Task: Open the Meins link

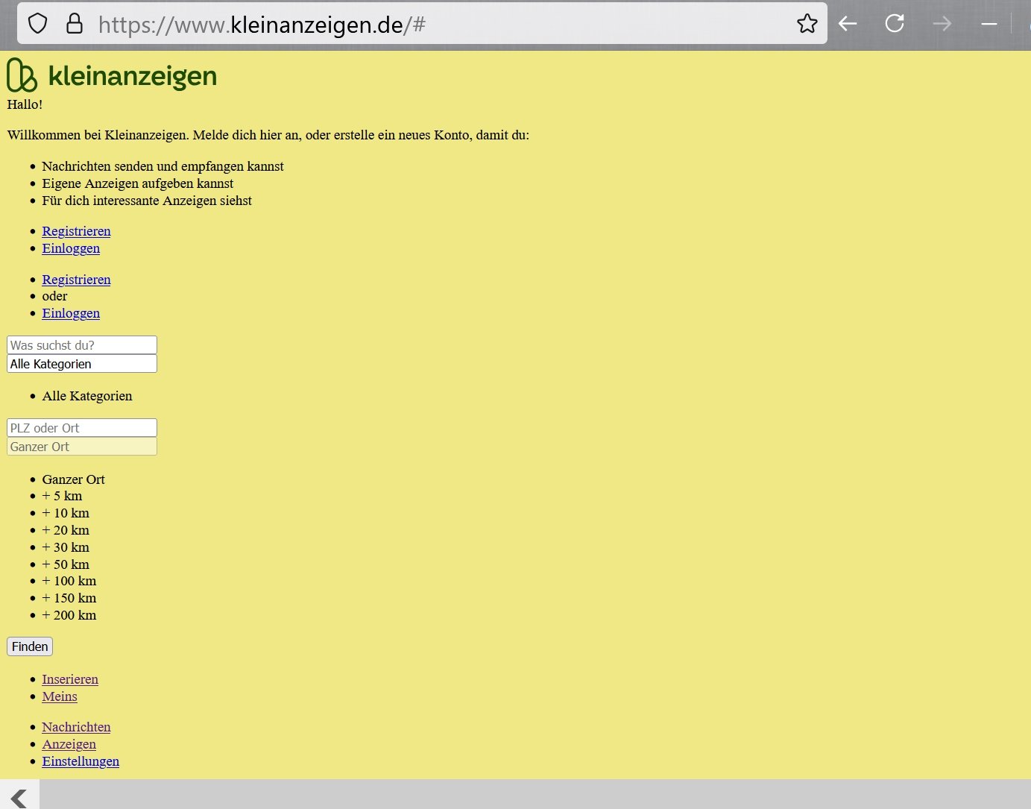Action: click(x=60, y=696)
